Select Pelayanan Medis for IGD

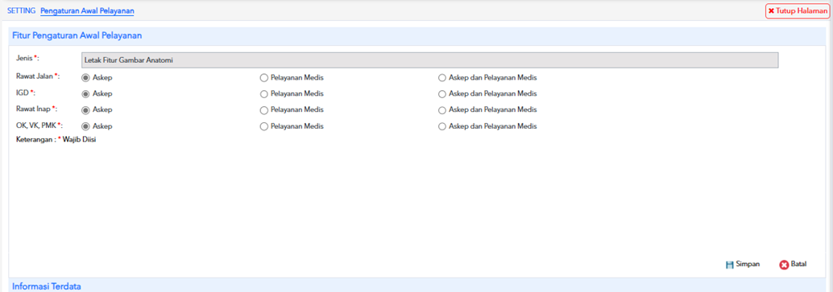[x=263, y=94]
